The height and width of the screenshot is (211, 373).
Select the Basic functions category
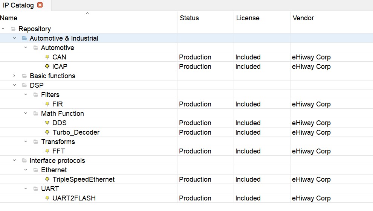point(52,76)
